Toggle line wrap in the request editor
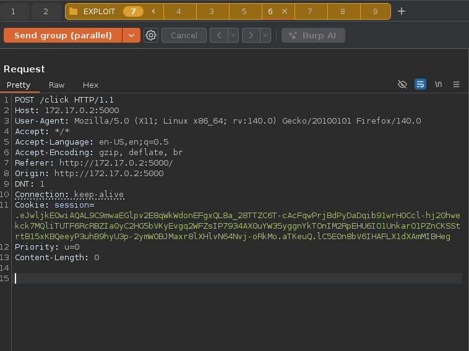The width and height of the screenshot is (469, 351). pyautogui.click(x=420, y=85)
